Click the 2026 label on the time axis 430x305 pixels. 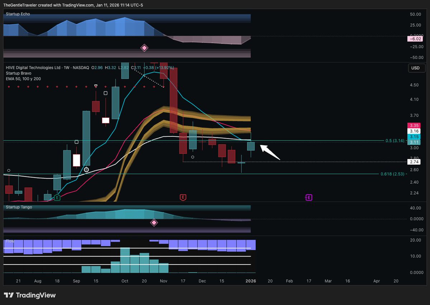coord(250,281)
